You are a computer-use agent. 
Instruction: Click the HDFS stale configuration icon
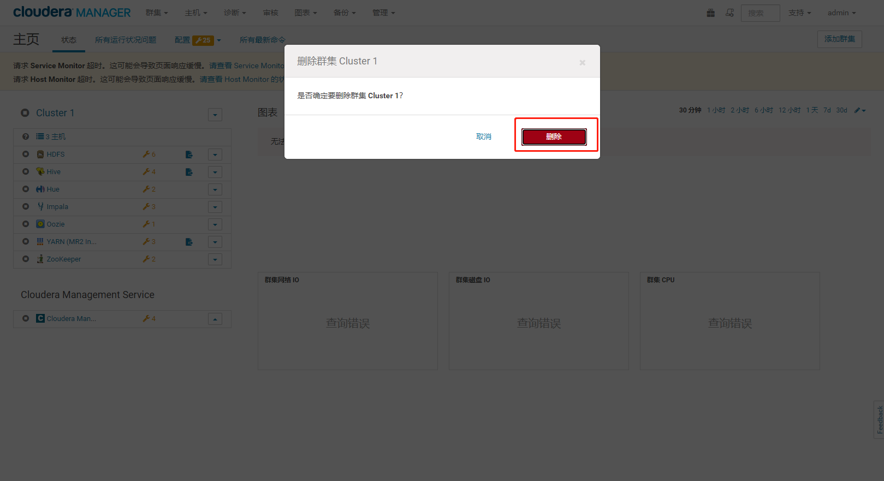click(189, 155)
